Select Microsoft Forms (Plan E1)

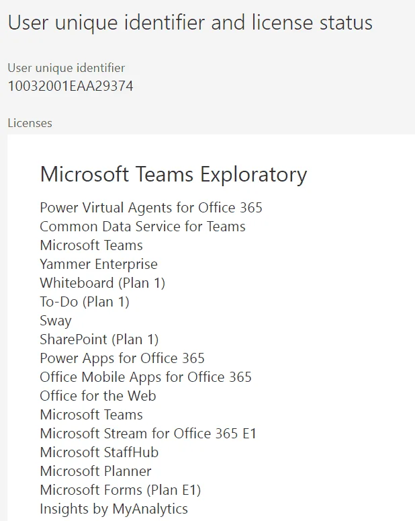point(120,491)
